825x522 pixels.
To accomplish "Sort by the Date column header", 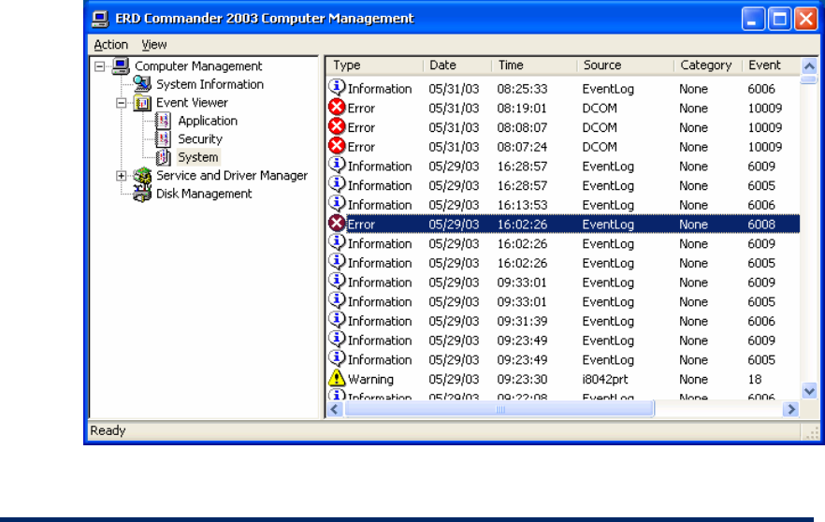I will click(x=457, y=65).
